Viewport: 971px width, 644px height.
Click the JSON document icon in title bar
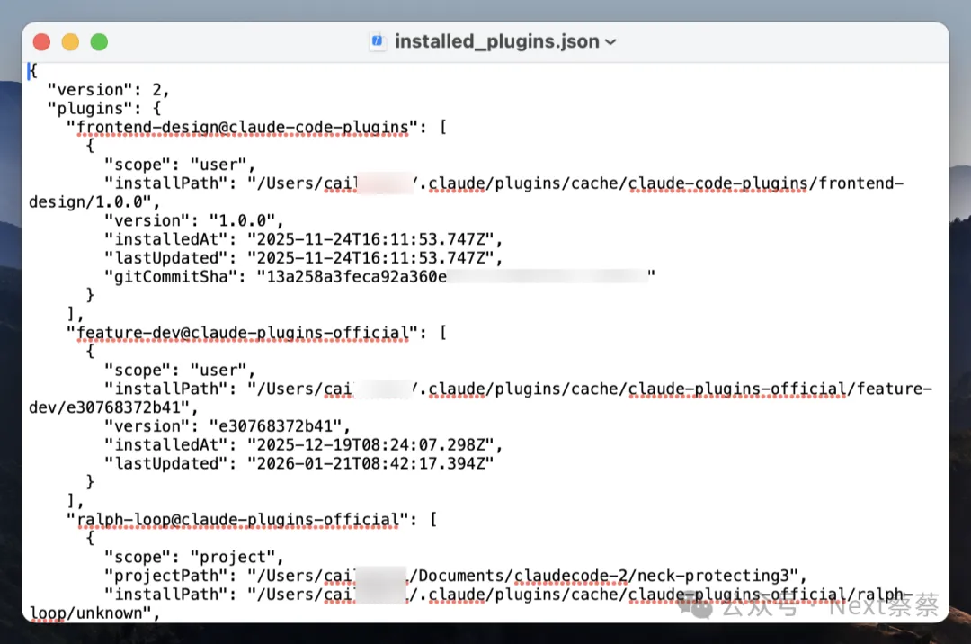point(378,41)
